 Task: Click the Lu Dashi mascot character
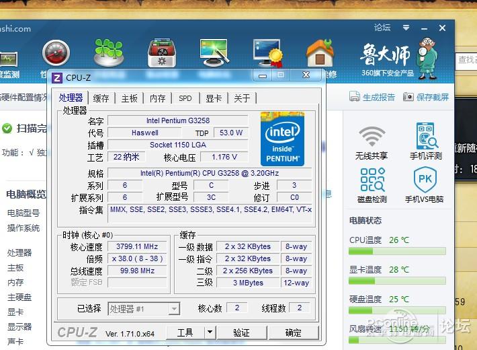point(427,58)
